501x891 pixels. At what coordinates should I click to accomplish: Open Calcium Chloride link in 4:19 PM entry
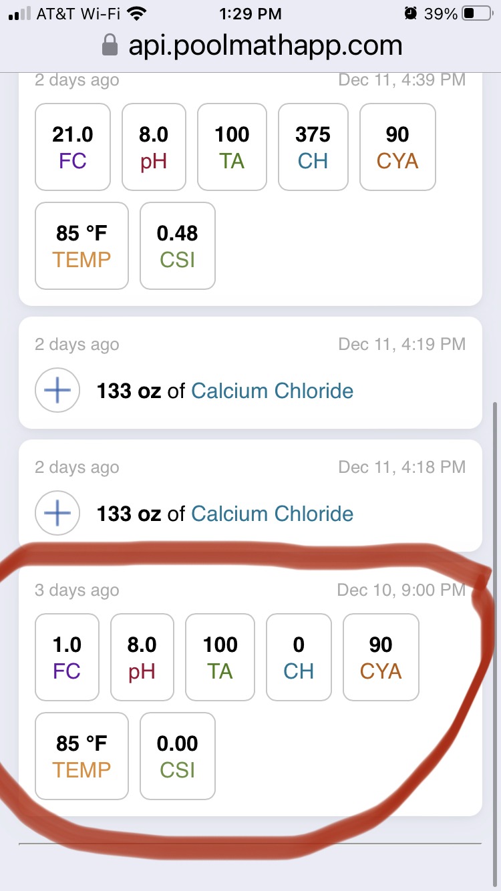(x=273, y=391)
